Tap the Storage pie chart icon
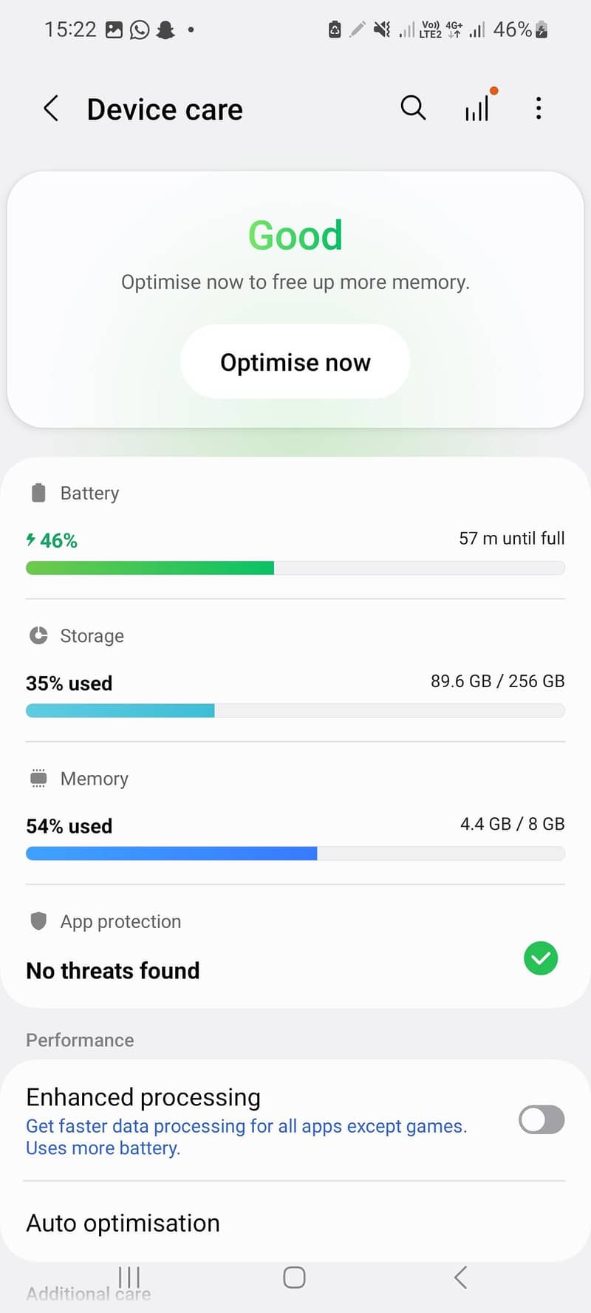This screenshot has height=1313, width=591. [x=38, y=635]
